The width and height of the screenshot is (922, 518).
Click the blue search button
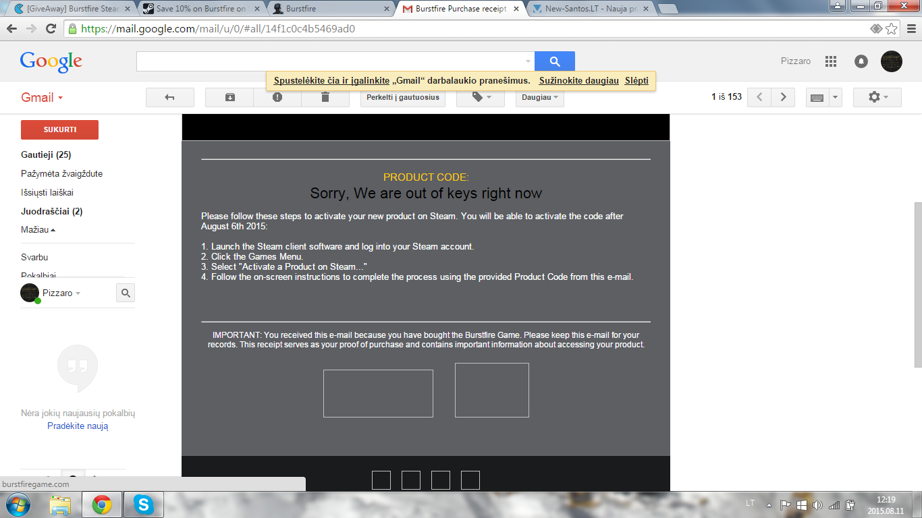[555, 61]
